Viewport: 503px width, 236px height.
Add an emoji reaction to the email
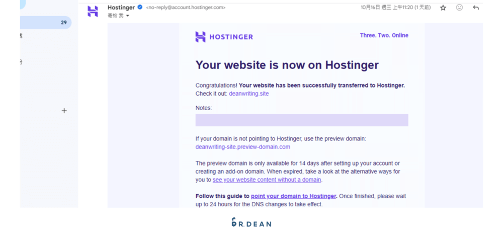[x=459, y=8]
